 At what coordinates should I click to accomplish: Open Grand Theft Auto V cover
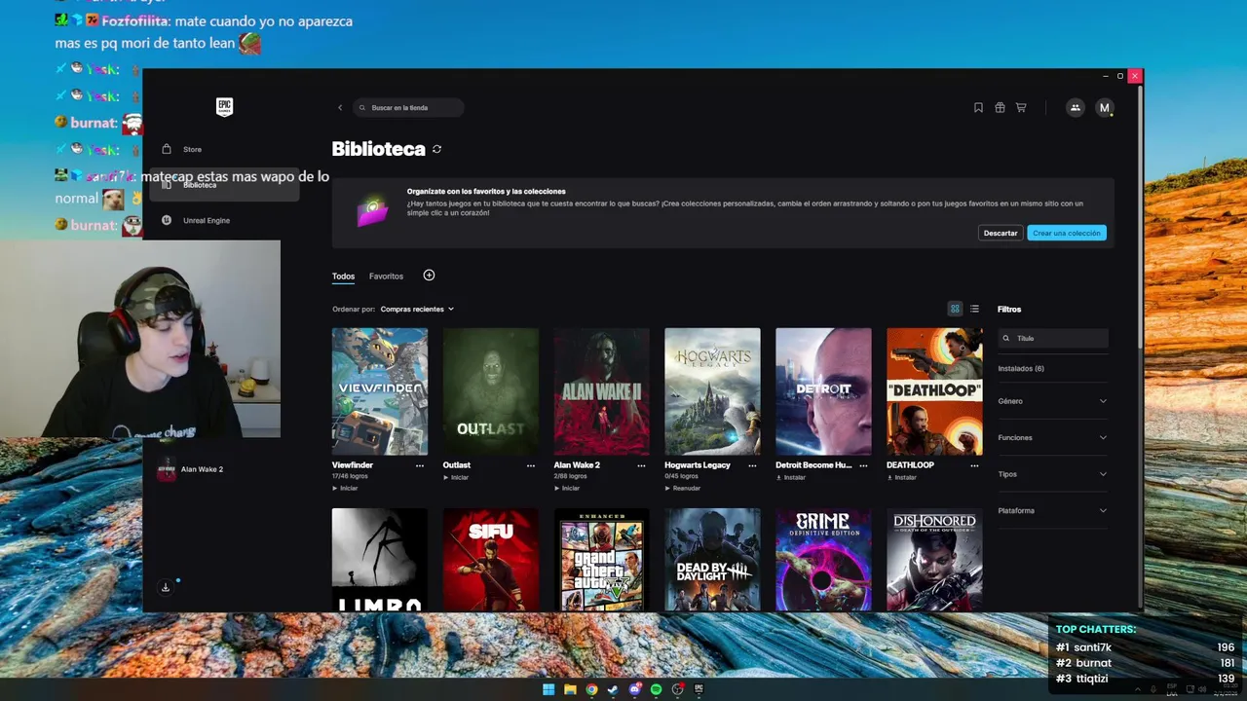[601, 560]
